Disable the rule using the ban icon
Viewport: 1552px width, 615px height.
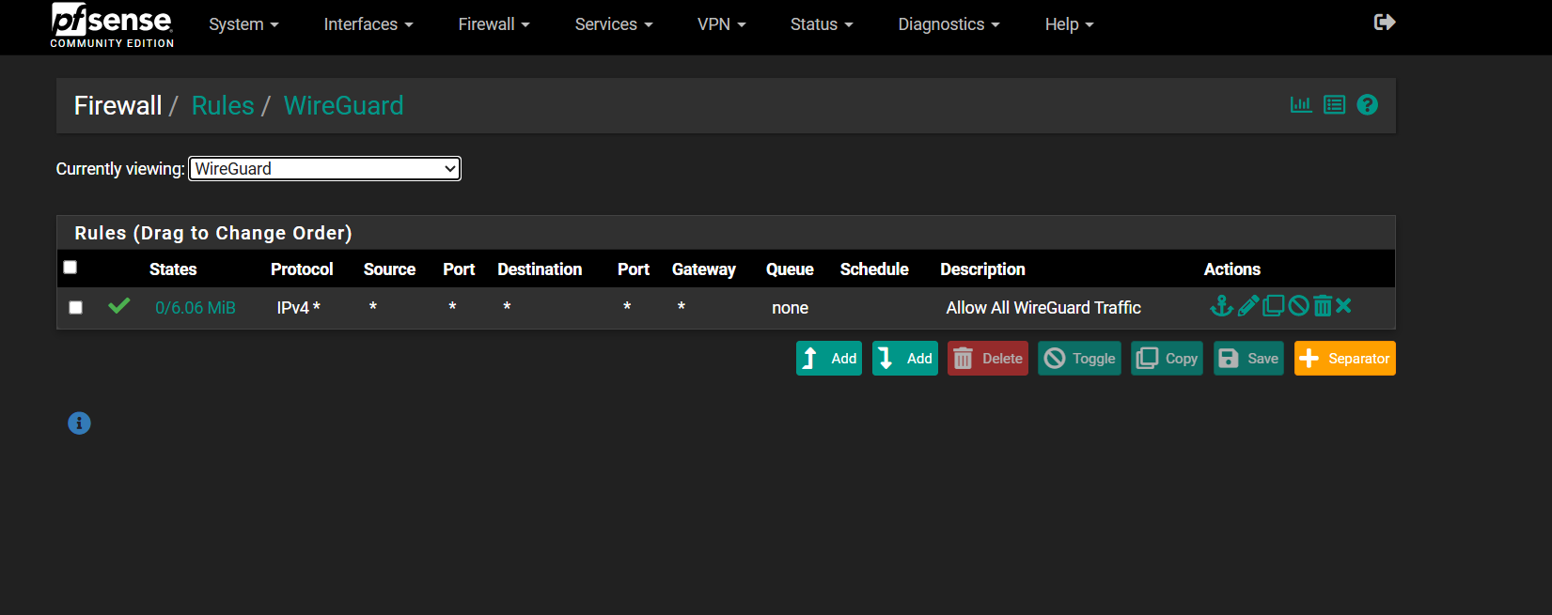tap(1298, 306)
